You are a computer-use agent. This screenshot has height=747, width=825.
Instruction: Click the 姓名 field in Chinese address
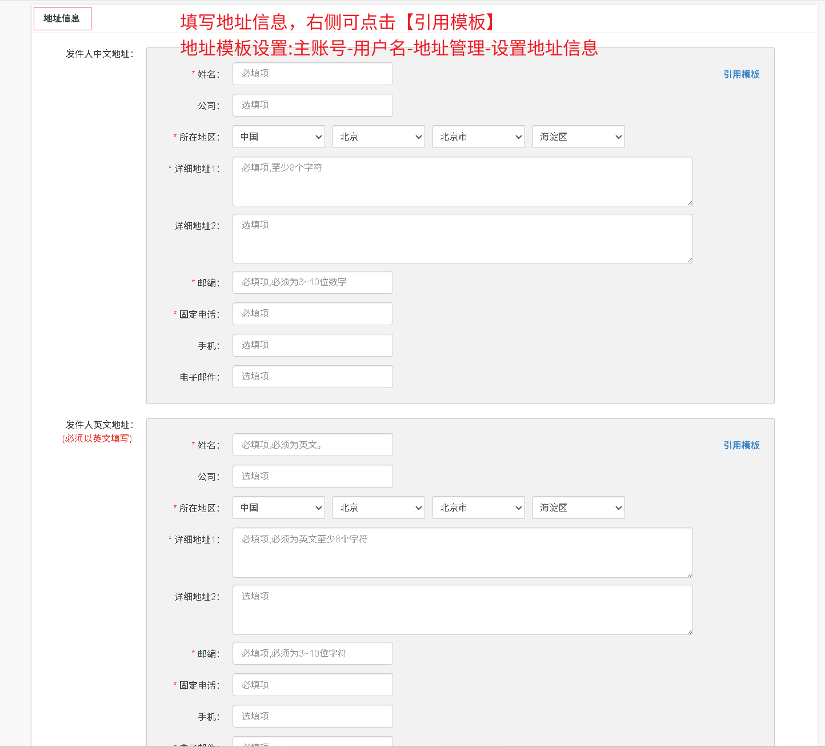pos(313,74)
